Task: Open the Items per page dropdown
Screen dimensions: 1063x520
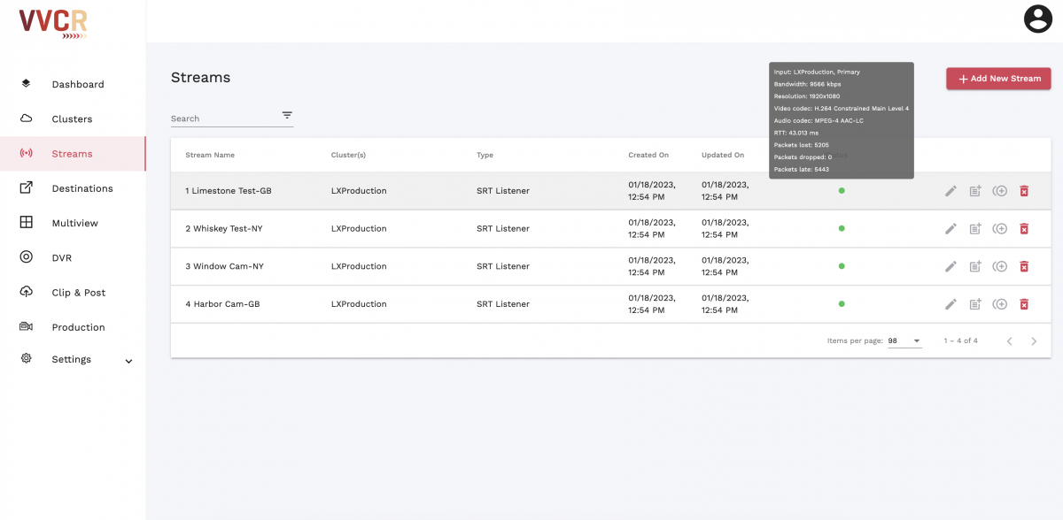Action: click(x=904, y=340)
